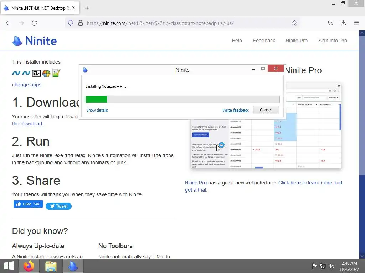Reload the Ninite page
This screenshot has width=365, height=273.
34,23
